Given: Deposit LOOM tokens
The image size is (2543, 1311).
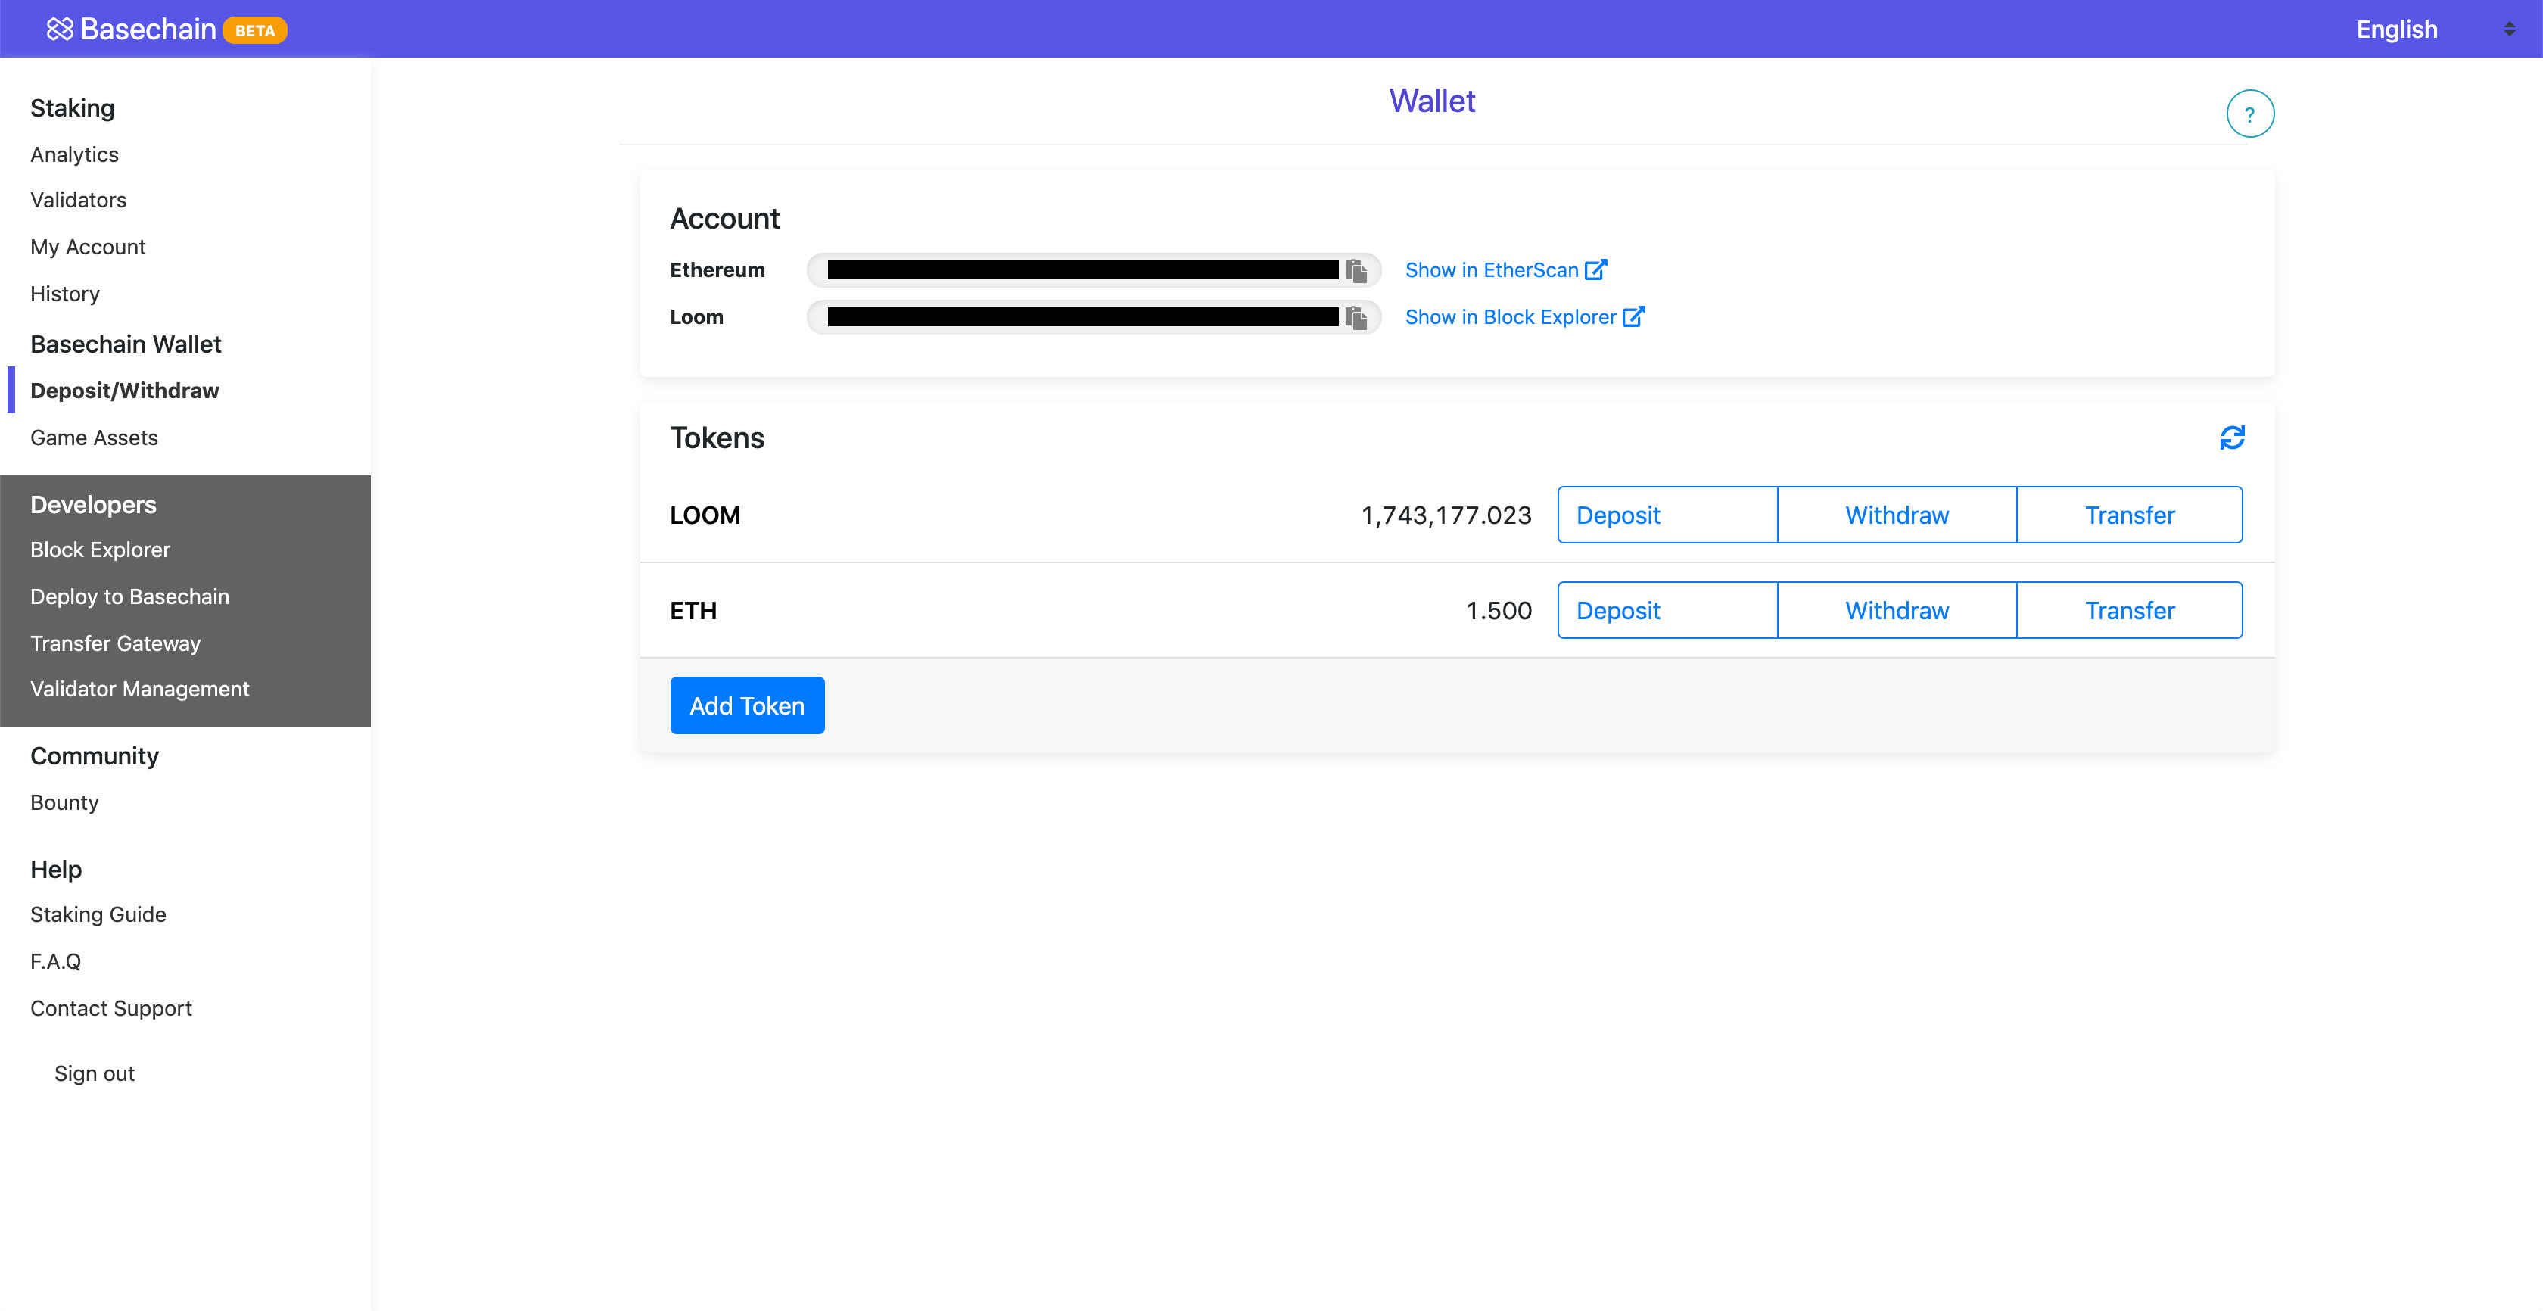Looking at the screenshot, I should [x=1667, y=515].
